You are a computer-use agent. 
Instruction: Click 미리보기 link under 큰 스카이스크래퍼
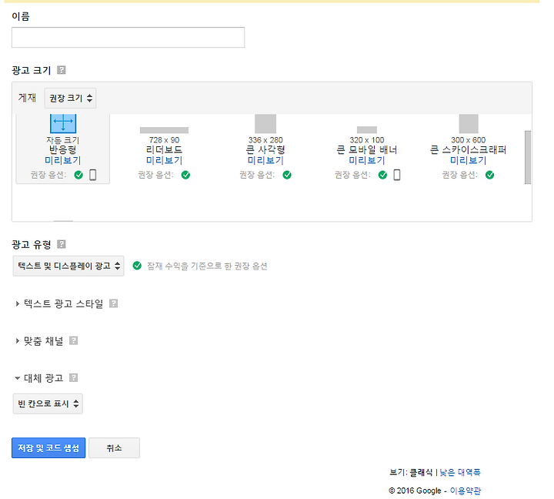[468, 160]
